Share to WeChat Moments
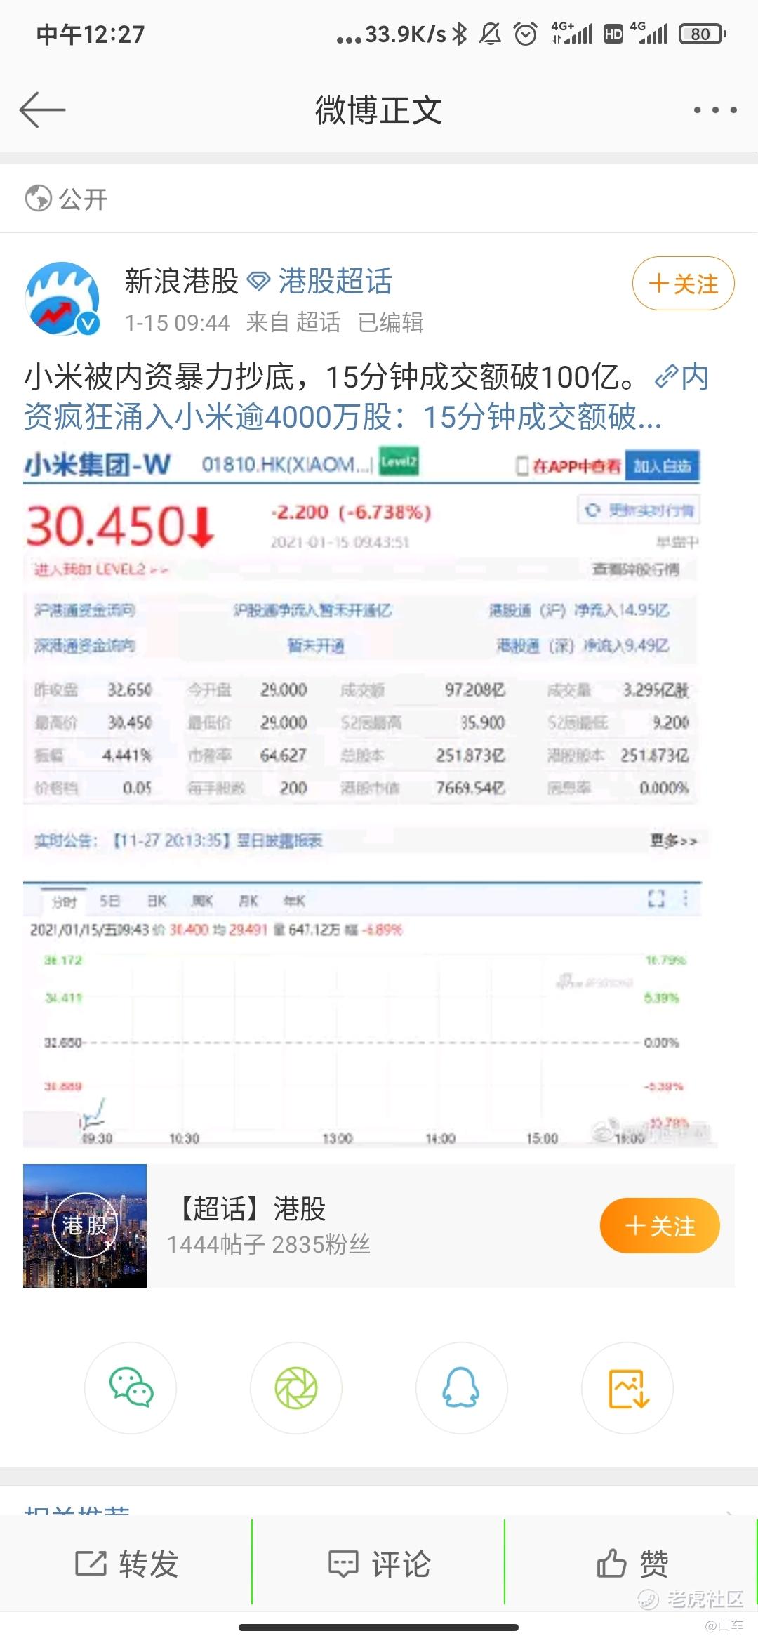The image size is (758, 1643). click(x=296, y=1387)
